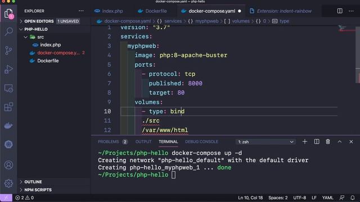Open editor more actions ellipsis
Screen dimensions: 360x202
[x=351, y=11]
